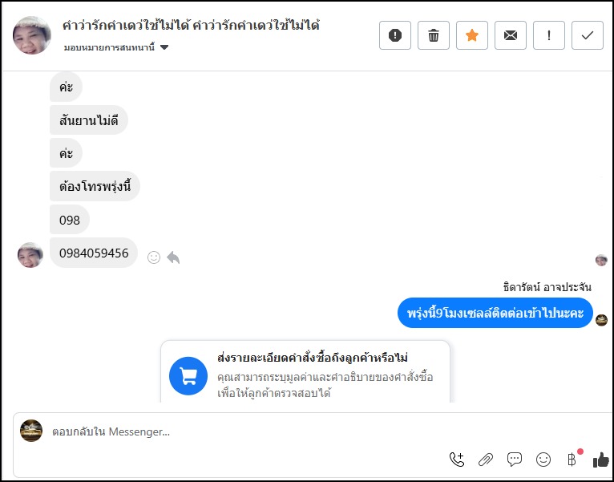Mark conversation as spam
Image resolution: width=614 pixels, height=482 pixels.
coord(395,35)
